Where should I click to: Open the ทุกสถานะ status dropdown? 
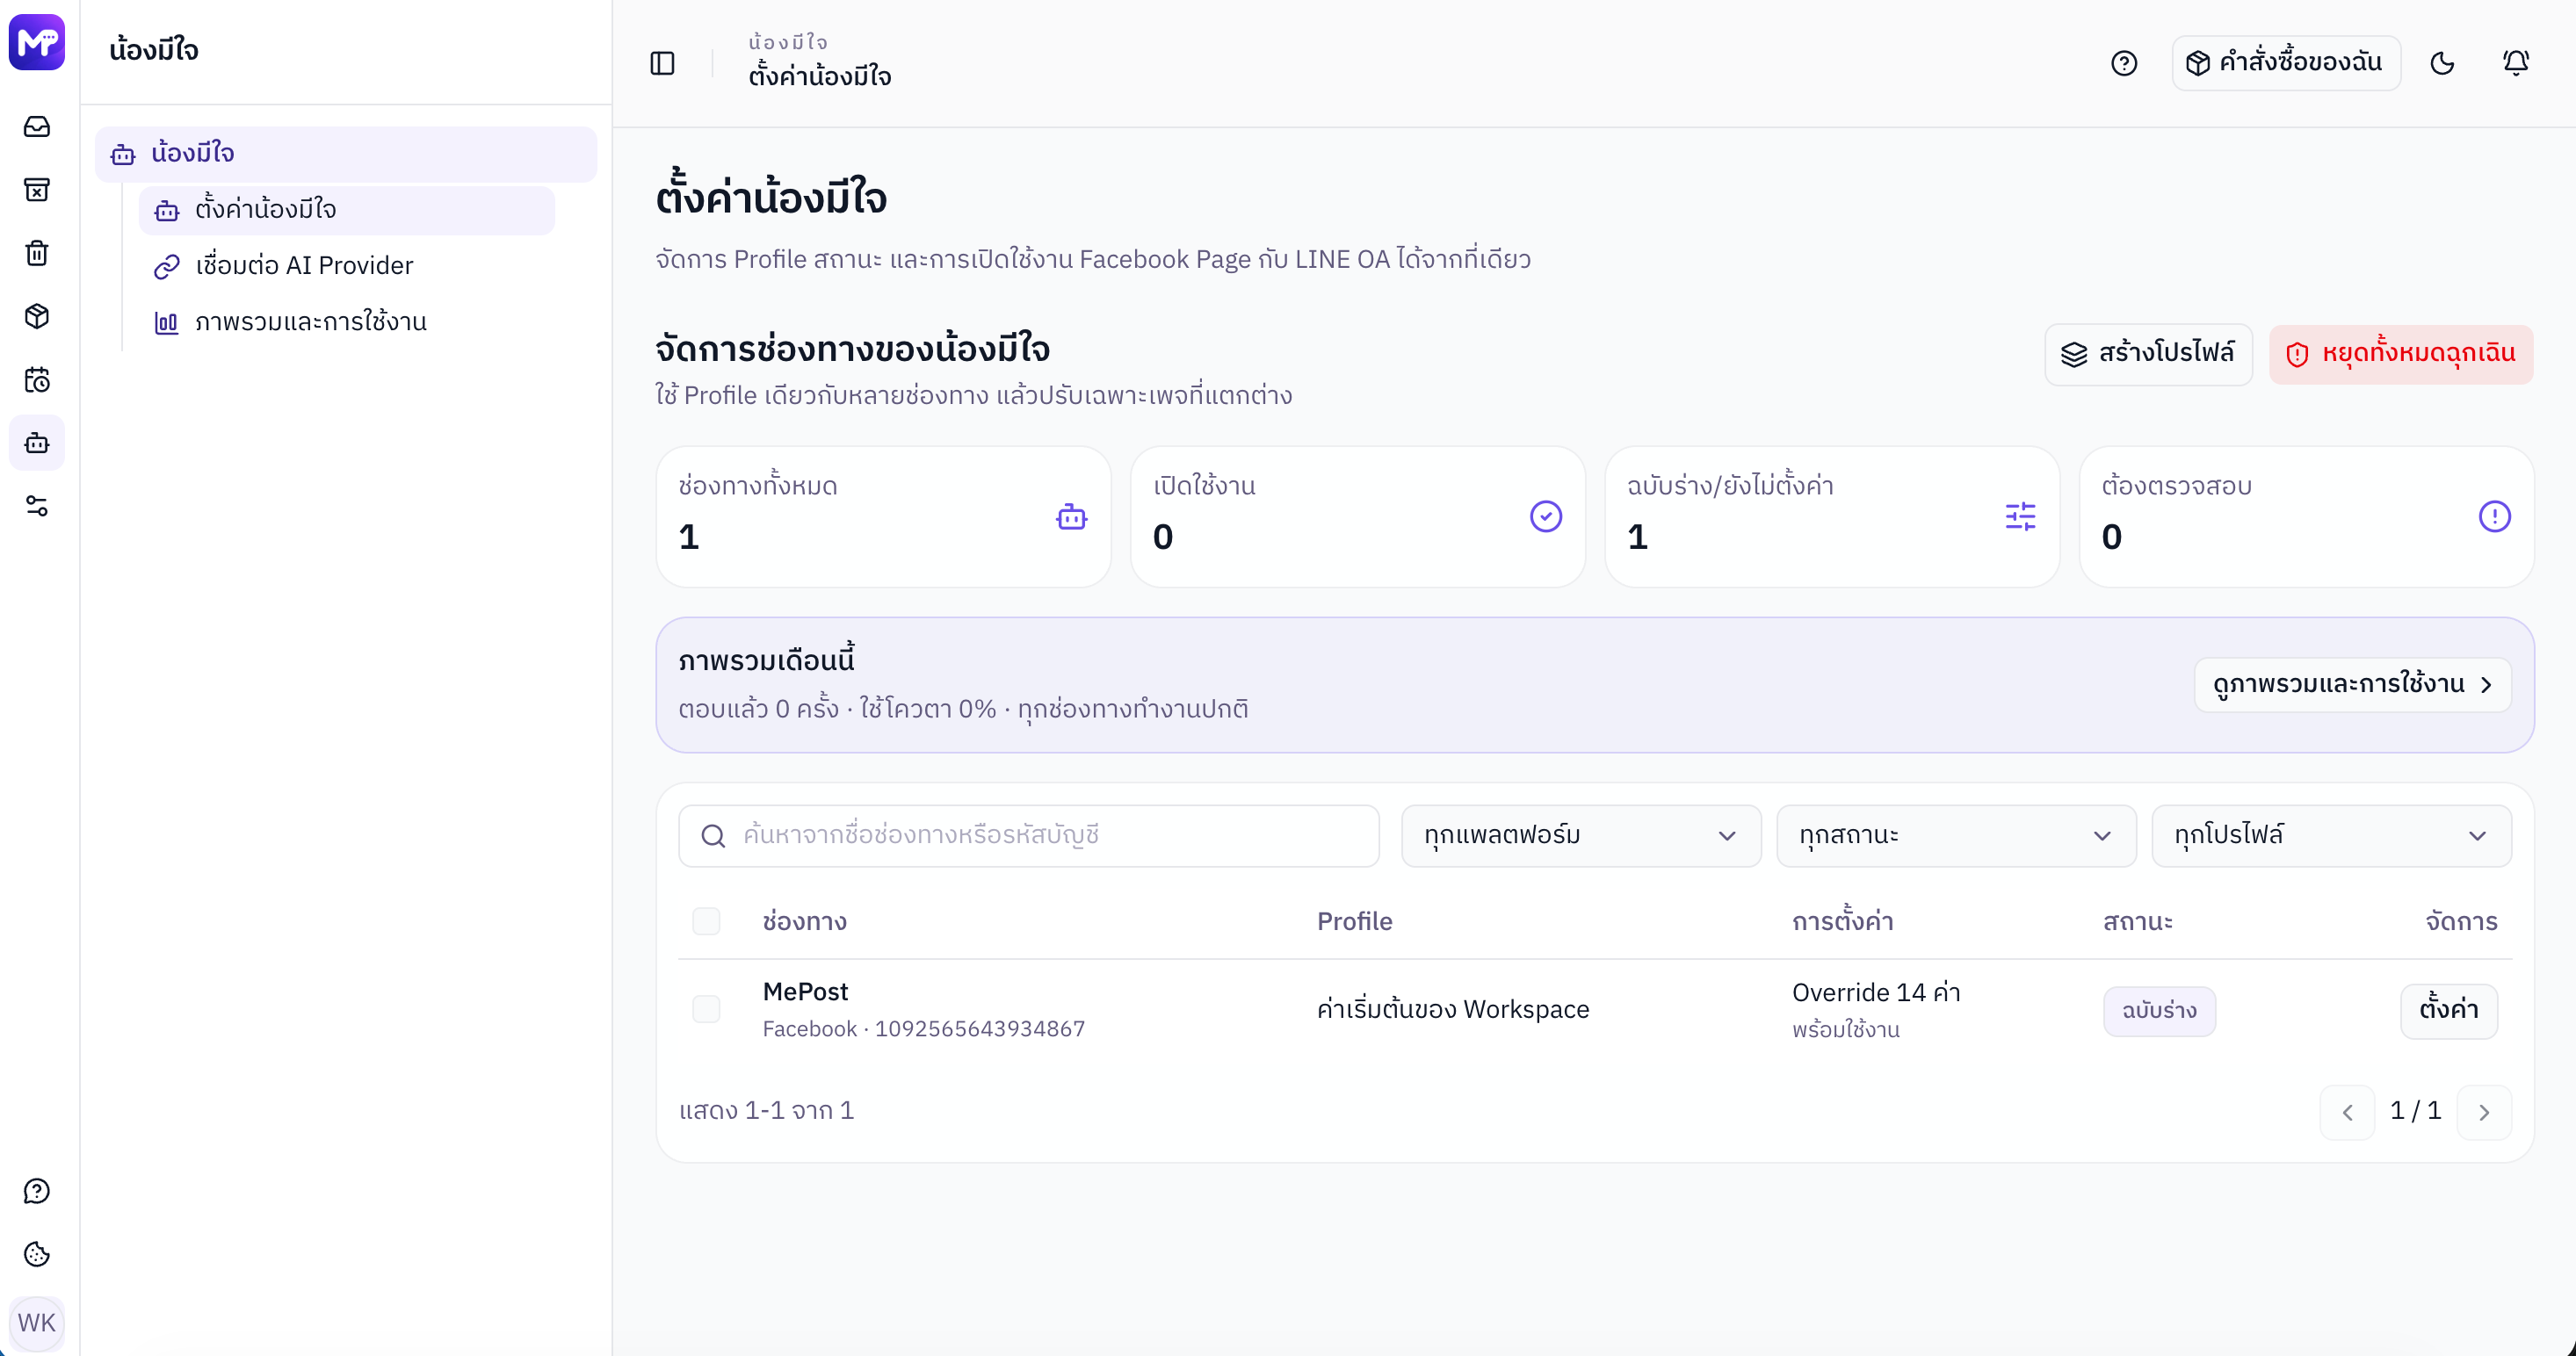(x=1956, y=835)
